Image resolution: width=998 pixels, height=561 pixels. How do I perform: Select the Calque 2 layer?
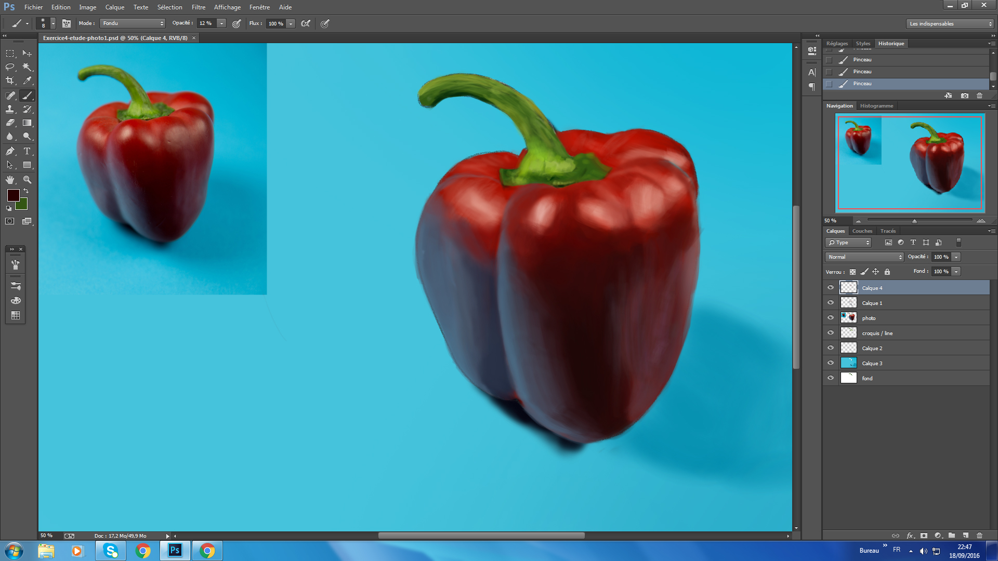pos(872,348)
